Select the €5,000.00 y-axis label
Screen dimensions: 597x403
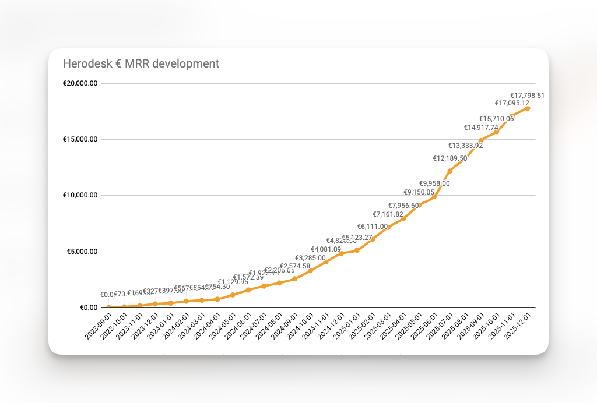[x=82, y=252]
